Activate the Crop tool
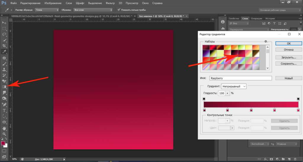303x162 pixels. click(x=4, y=46)
